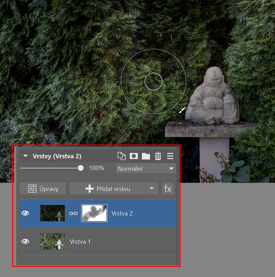Click the add mask icon

[134, 156]
